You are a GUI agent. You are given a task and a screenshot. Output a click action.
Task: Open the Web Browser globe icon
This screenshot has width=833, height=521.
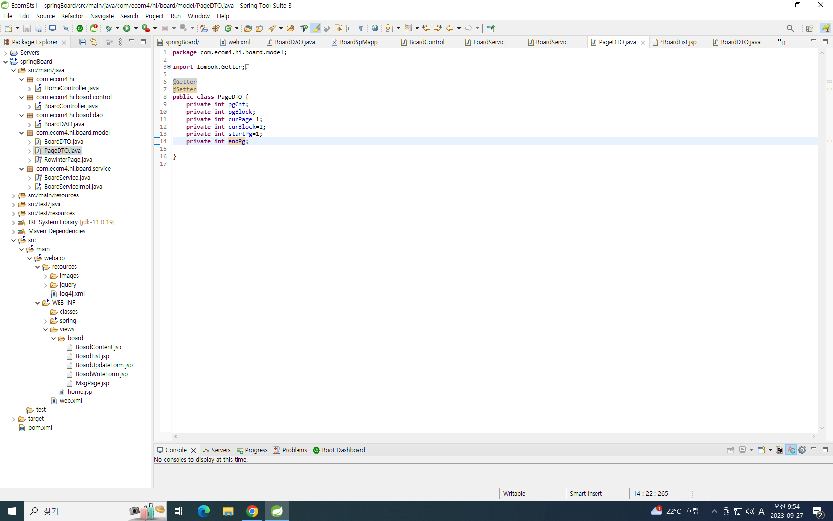(375, 28)
